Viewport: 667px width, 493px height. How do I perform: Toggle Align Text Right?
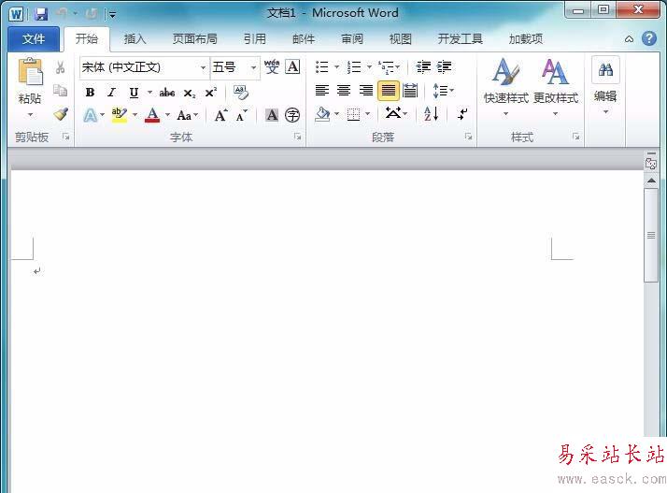click(366, 91)
